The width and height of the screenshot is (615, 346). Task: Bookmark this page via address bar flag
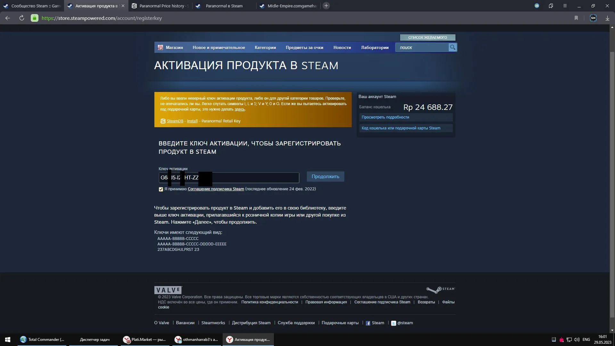576,18
